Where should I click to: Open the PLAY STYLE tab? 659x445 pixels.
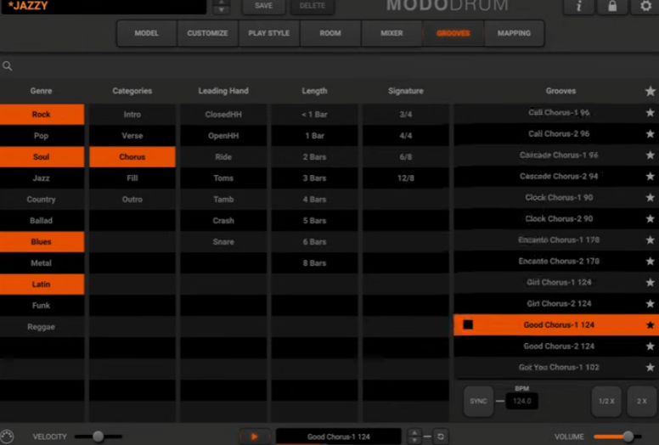[x=269, y=33]
